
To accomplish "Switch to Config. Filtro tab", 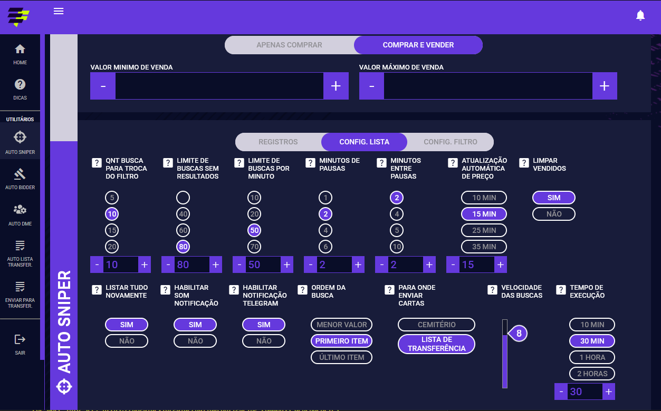I will click(450, 142).
